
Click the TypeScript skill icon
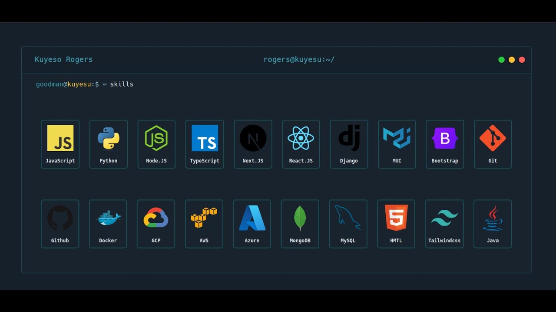(205, 138)
